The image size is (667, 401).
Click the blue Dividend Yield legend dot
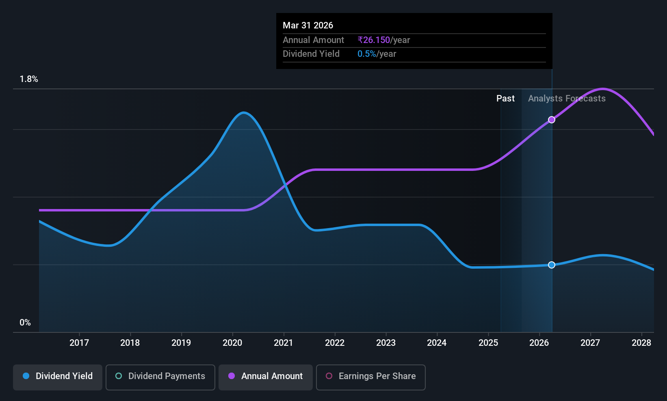(x=26, y=376)
